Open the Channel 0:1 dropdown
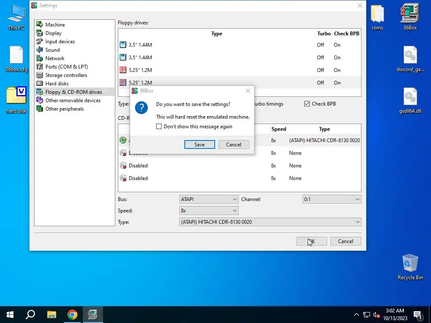 pos(332,199)
